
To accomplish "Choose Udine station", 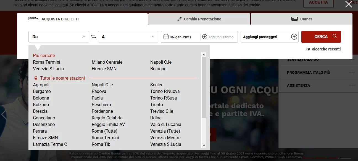I will tap(156, 118).
